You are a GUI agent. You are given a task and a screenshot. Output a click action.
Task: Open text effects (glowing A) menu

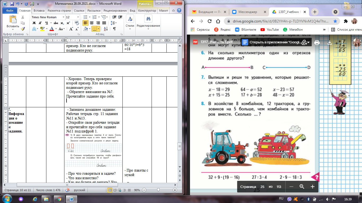pos(34,29)
